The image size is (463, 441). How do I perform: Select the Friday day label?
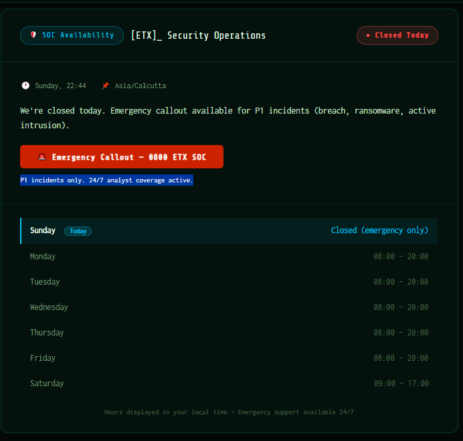[43, 358]
